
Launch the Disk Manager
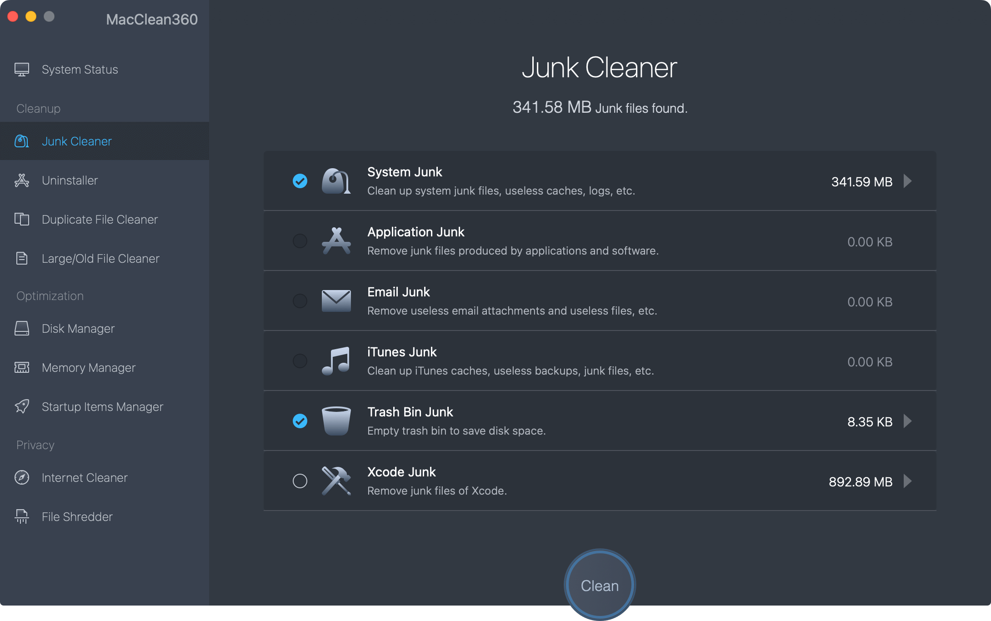[x=78, y=328]
